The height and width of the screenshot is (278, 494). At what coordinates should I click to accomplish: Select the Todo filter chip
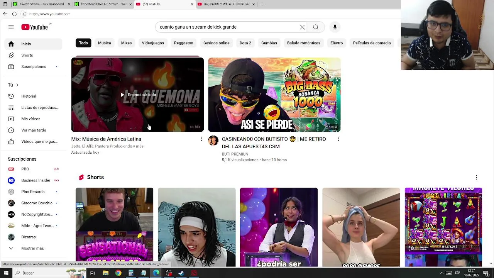click(83, 43)
